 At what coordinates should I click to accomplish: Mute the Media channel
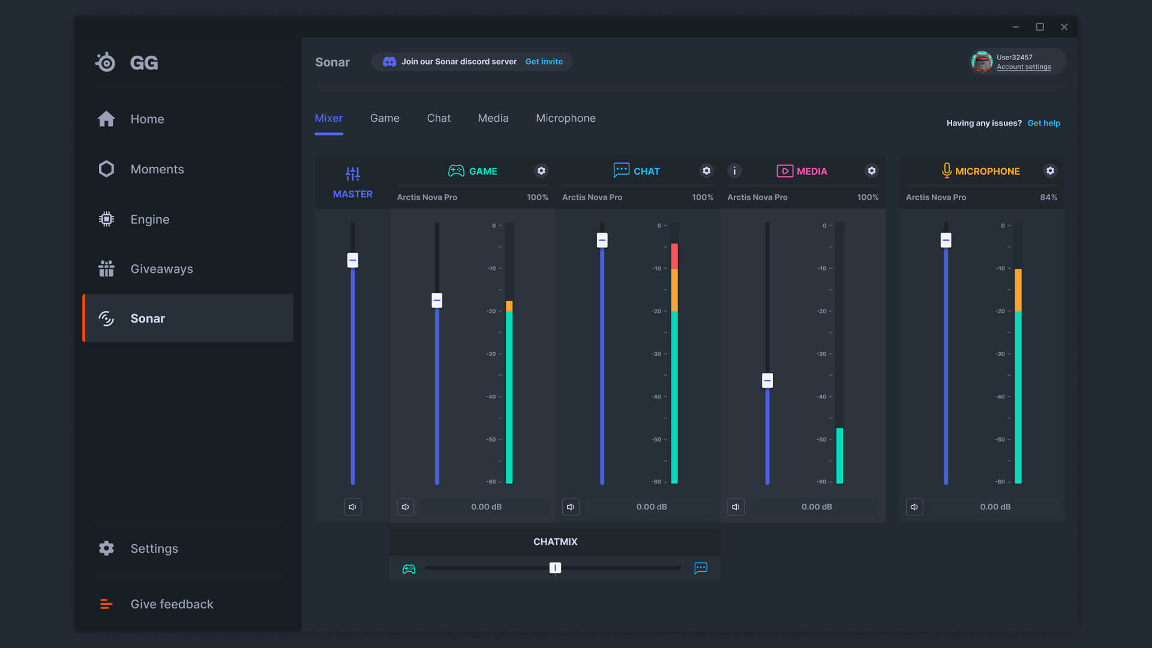(x=736, y=507)
